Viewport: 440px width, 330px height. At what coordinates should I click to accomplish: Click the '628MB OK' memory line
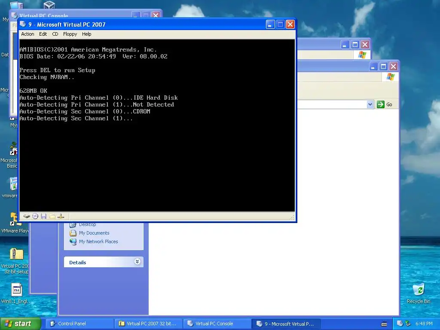pyautogui.click(x=33, y=91)
